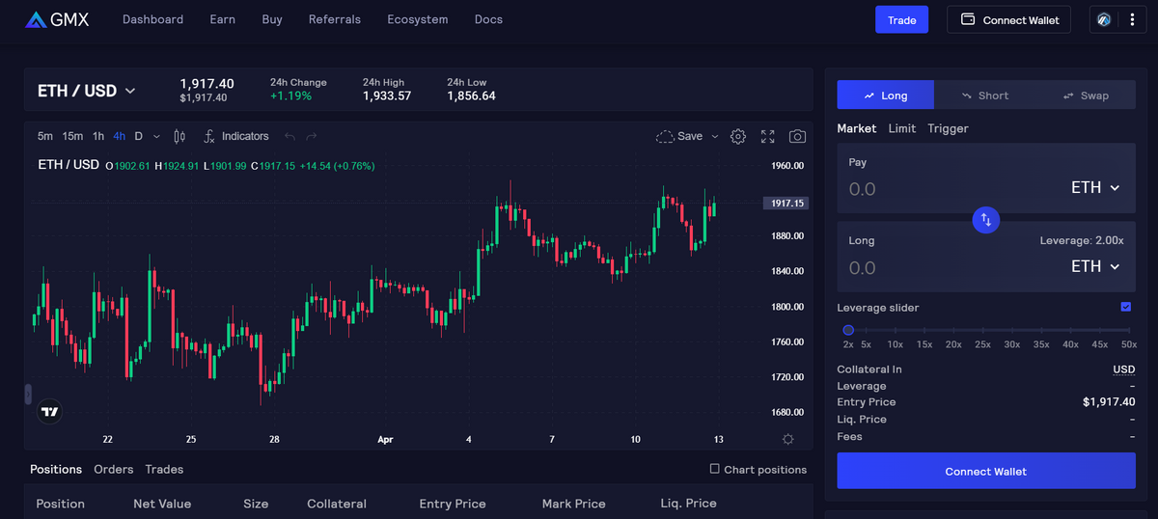The width and height of the screenshot is (1158, 519).
Task: Open the Buy page
Action: 272,19
